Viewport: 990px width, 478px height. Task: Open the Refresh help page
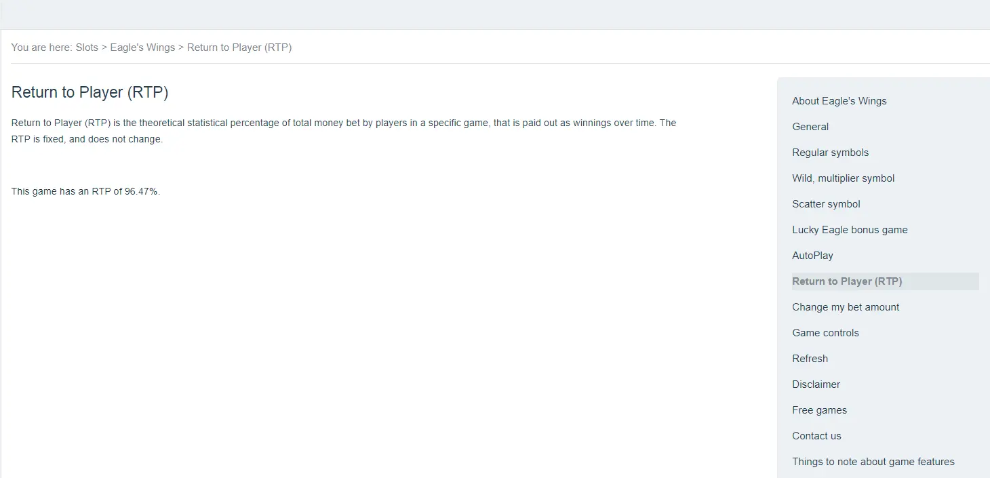coord(810,359)
